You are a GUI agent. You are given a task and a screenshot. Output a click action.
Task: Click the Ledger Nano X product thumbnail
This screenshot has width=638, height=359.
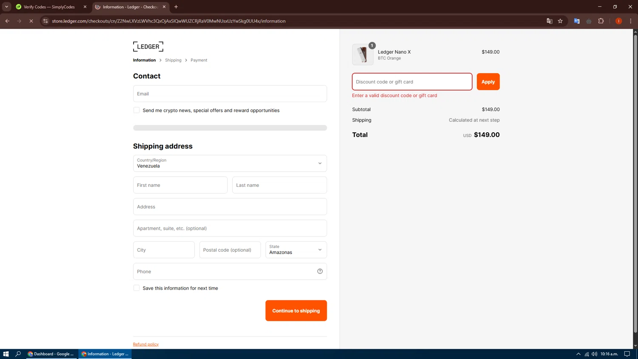click(363, 54)
